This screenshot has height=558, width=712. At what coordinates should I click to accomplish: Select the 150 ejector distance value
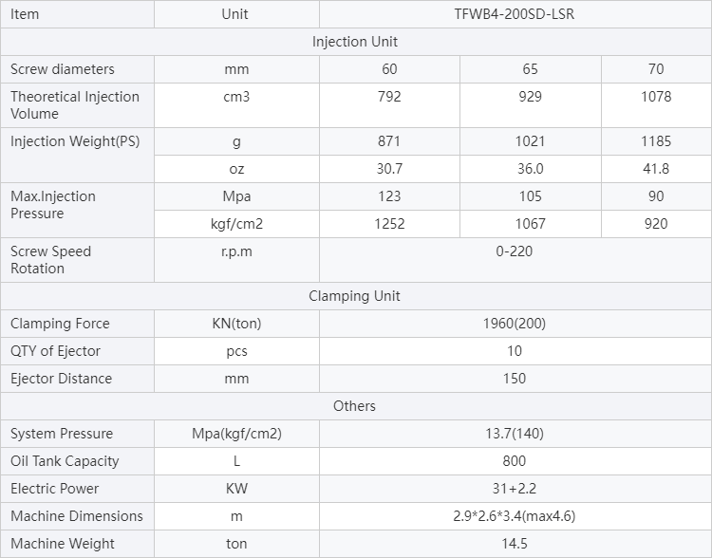(515, 379)
